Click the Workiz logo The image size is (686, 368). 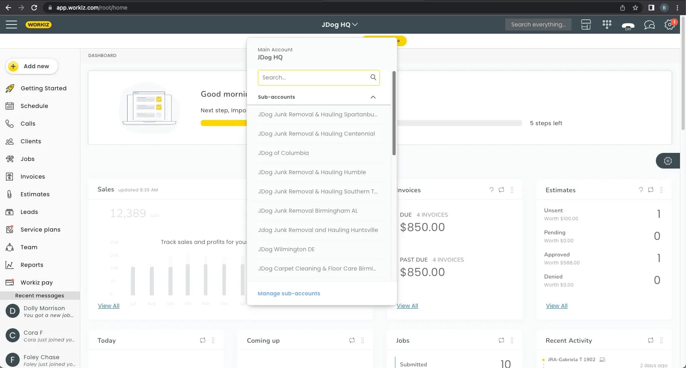click(39, 24)
